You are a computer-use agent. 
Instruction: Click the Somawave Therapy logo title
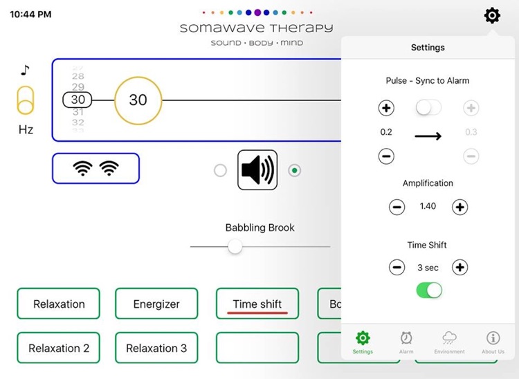point(257,28)
